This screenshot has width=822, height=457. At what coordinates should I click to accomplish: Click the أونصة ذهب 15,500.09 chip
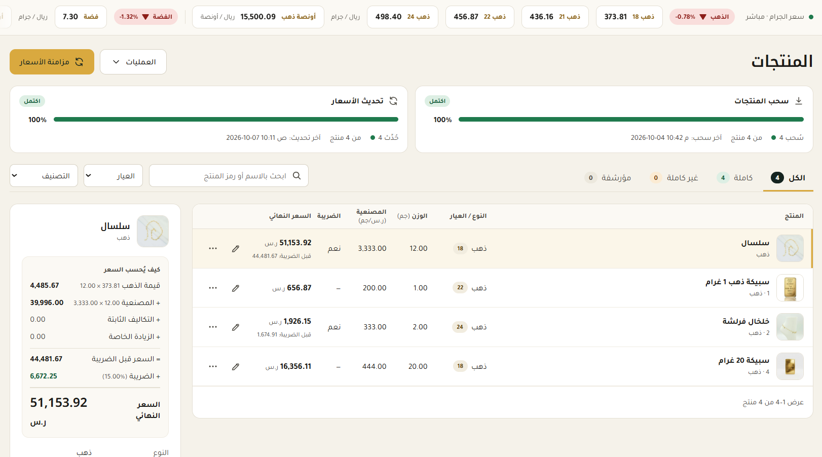coord(258,17)
